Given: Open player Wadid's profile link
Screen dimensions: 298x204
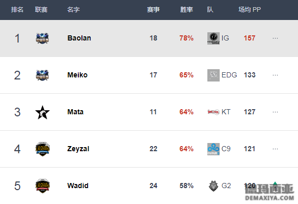Looking at the screenshot, I should click(x=78, y=186).
